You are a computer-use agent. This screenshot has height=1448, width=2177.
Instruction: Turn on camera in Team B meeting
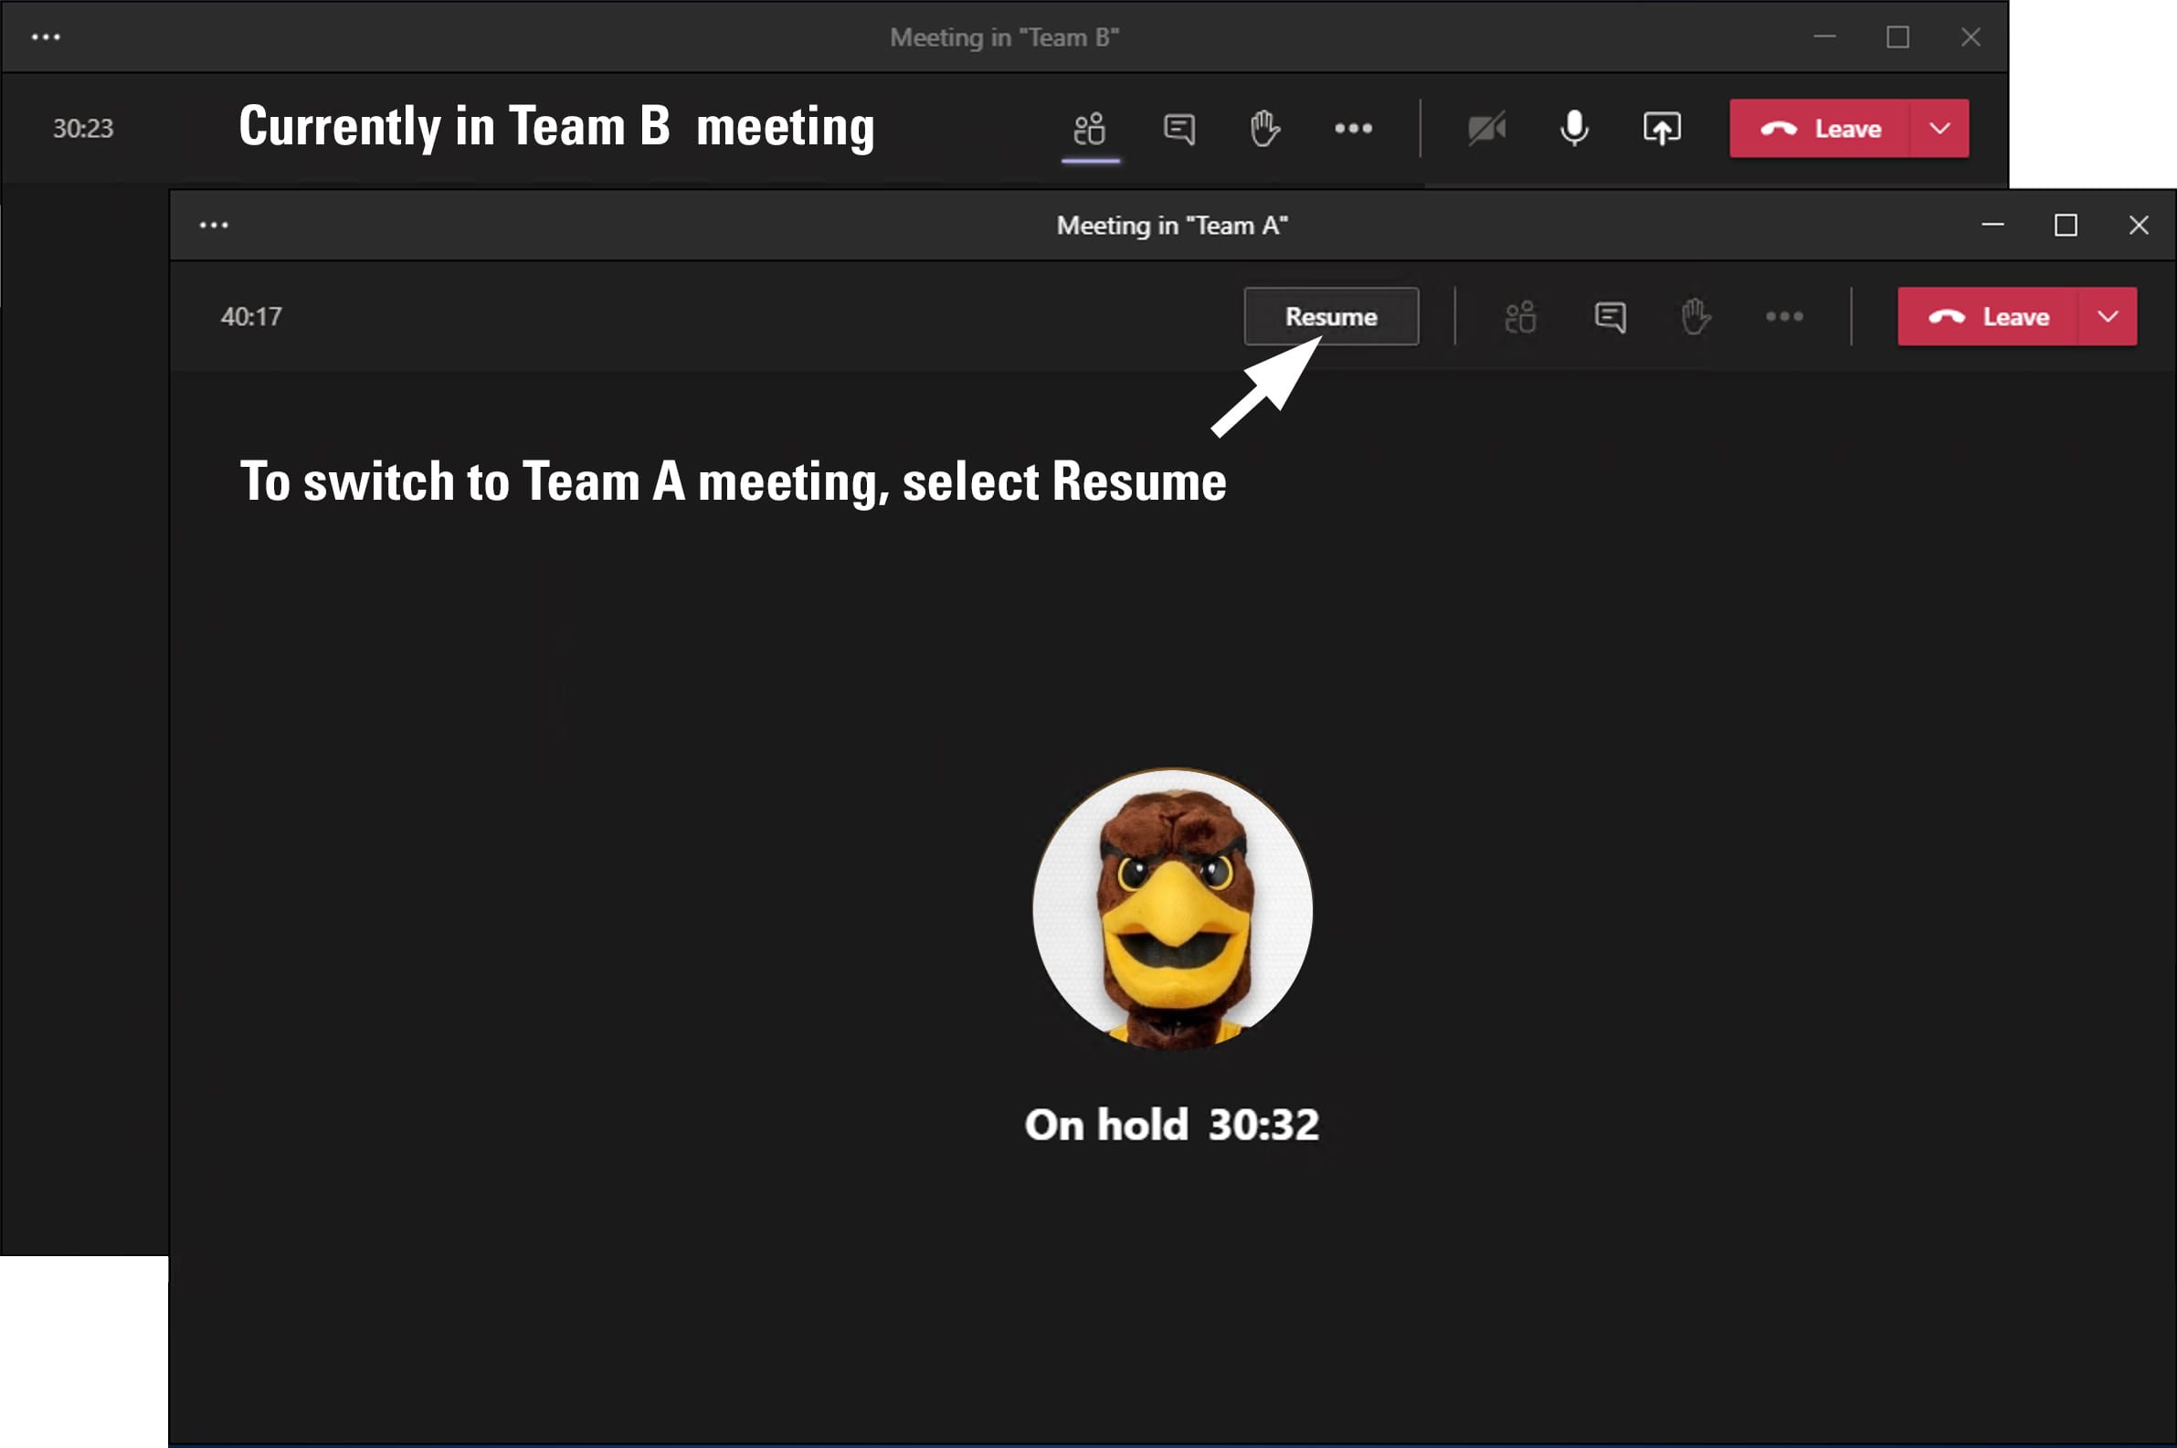(x=1486, y=129)
